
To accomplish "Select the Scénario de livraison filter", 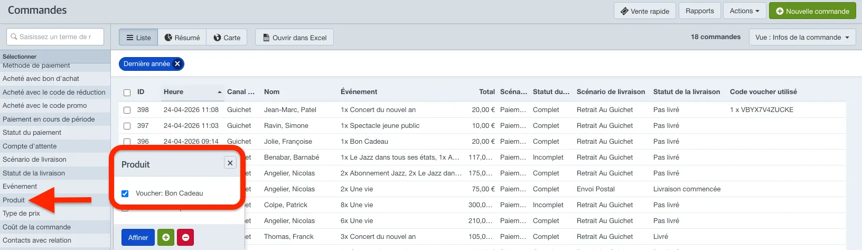I will 55,159.
